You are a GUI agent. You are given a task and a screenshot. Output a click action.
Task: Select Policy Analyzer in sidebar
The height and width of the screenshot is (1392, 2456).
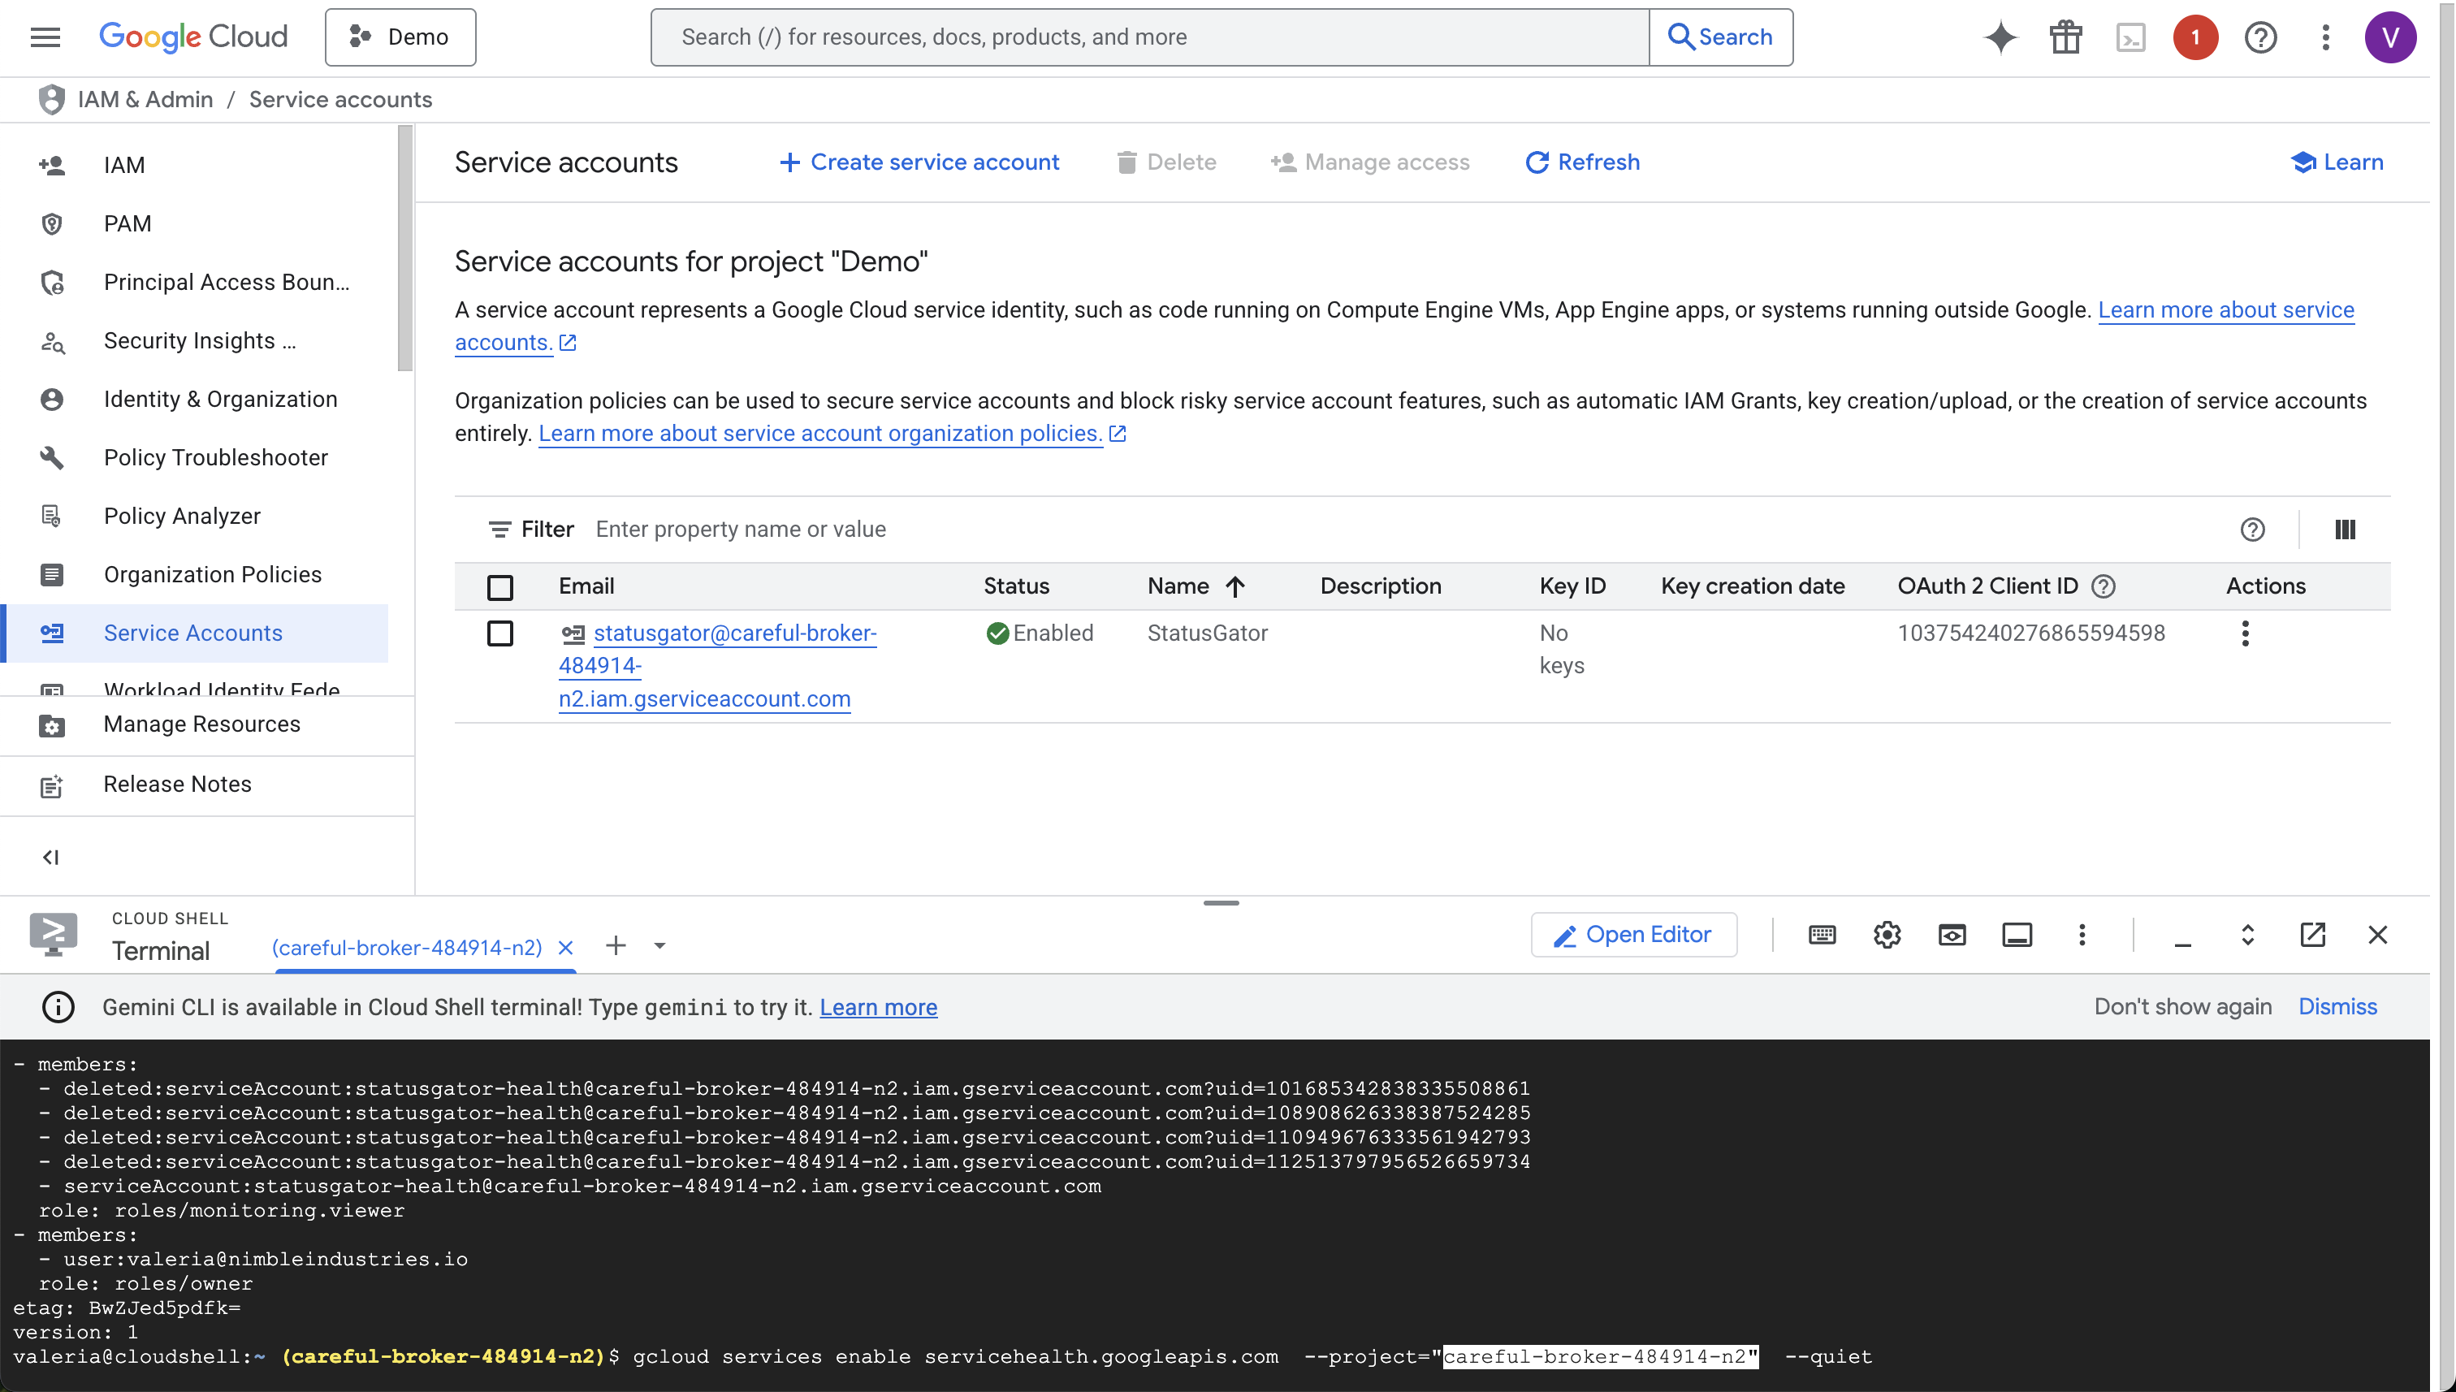(x=182, y=517)
